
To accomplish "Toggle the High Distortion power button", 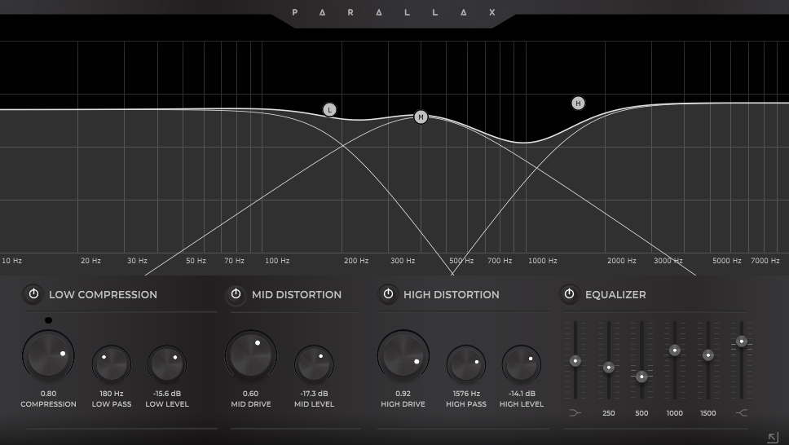I will [x=388, y=294].
